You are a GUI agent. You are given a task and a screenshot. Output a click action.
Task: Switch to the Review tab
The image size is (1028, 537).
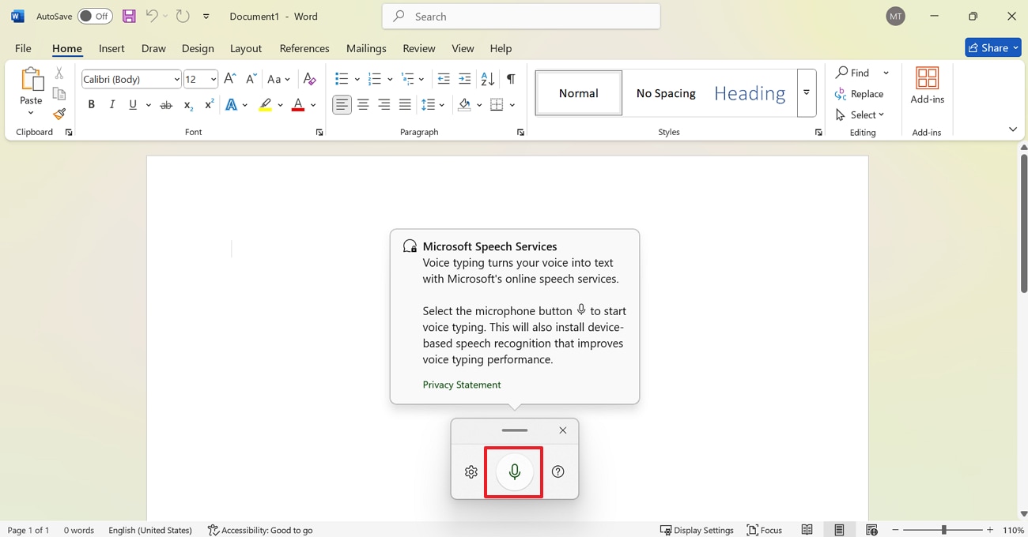pos(419,48)
